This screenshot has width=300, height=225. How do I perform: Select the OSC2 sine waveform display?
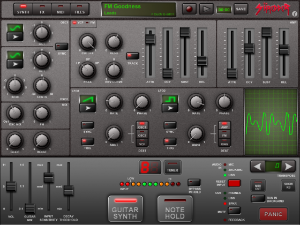click(x=15, y=56)
